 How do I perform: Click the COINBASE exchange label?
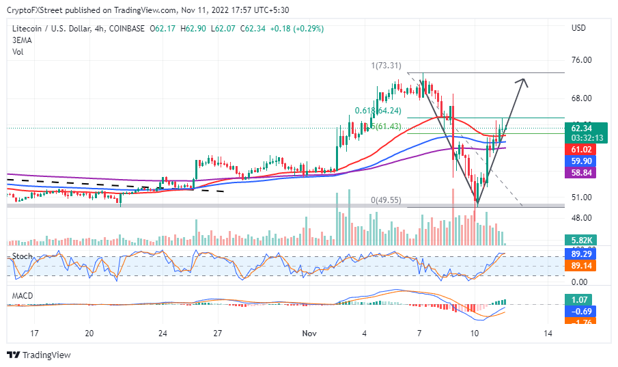point(126,29)
